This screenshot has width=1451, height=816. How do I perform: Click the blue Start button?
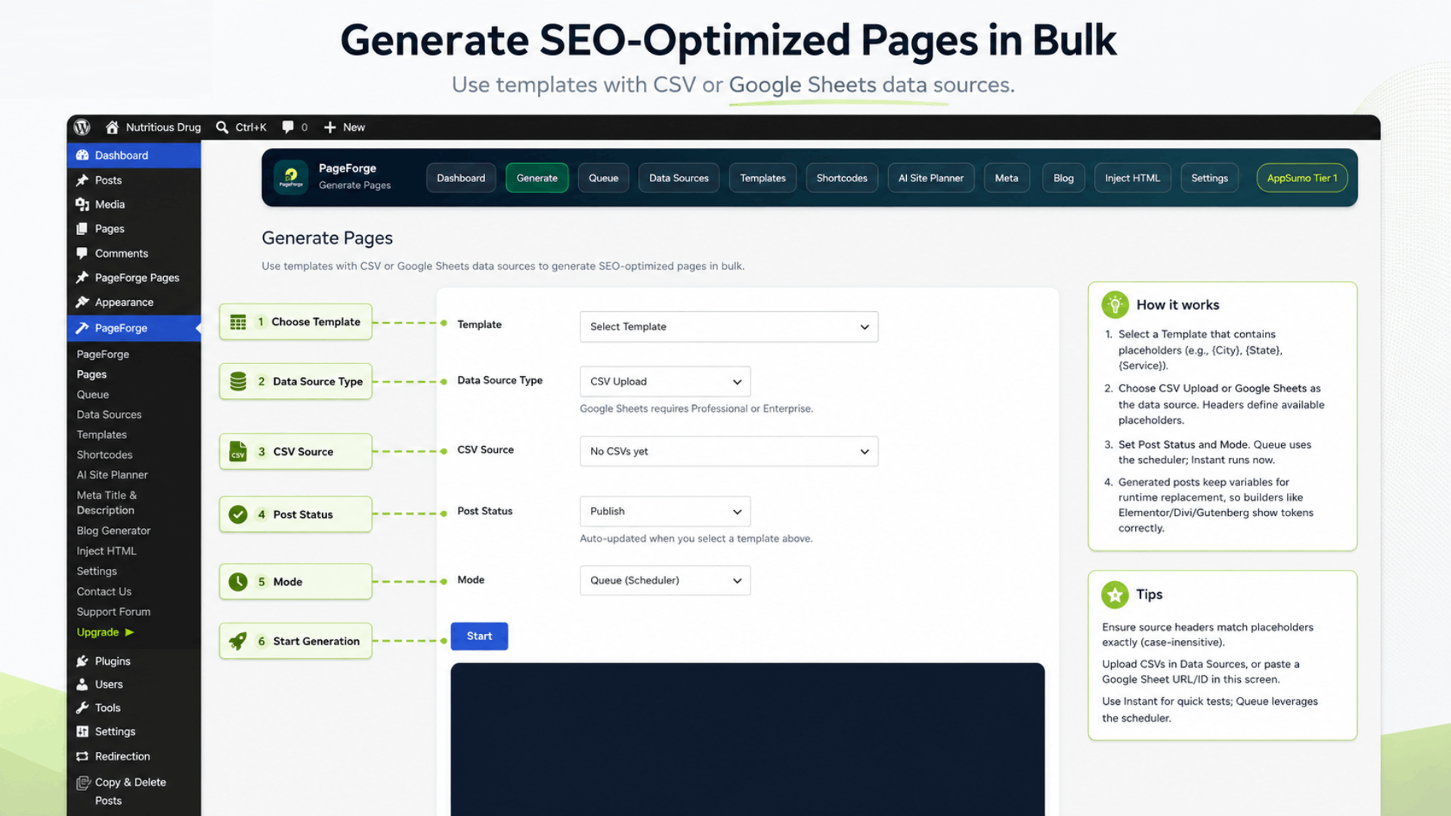pyautogui.click(x=479, y=636)
